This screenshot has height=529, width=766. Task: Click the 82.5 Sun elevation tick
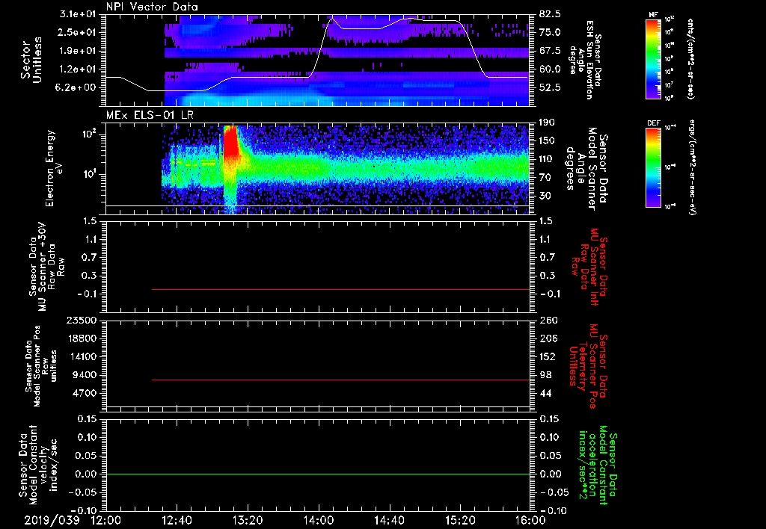click(550, 14)
